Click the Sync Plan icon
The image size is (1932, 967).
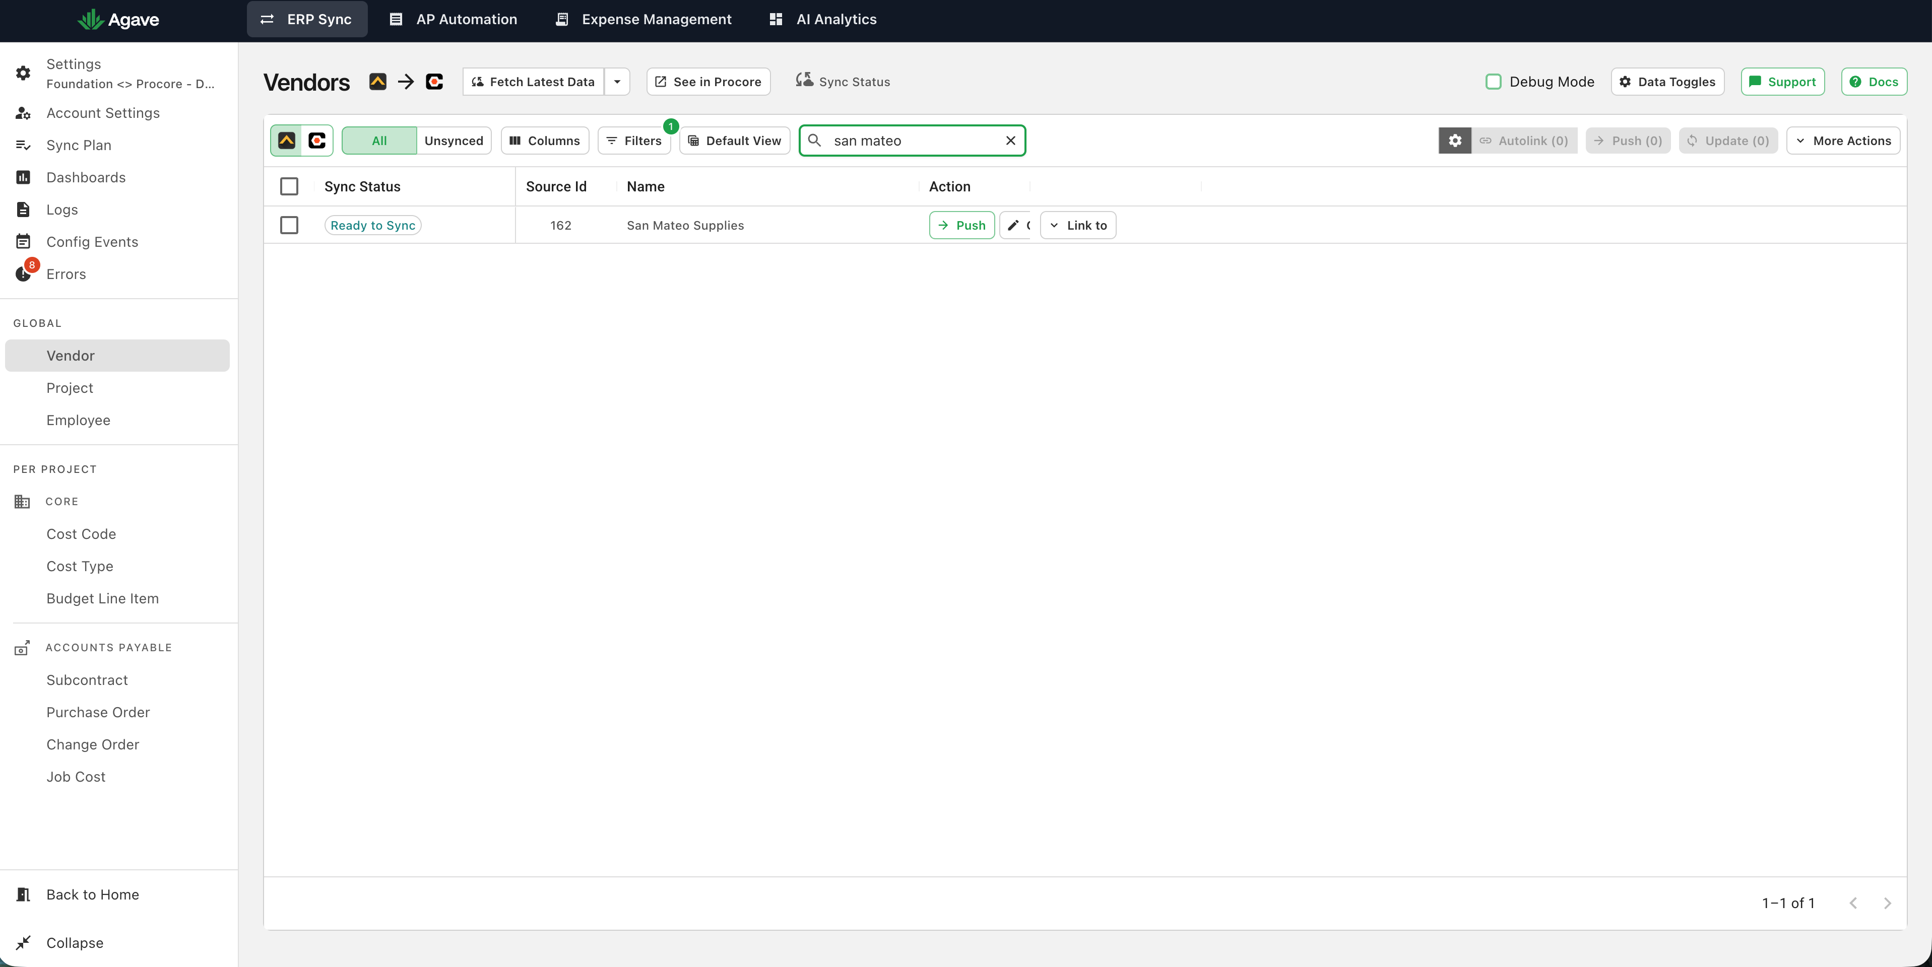click(23, 146)
